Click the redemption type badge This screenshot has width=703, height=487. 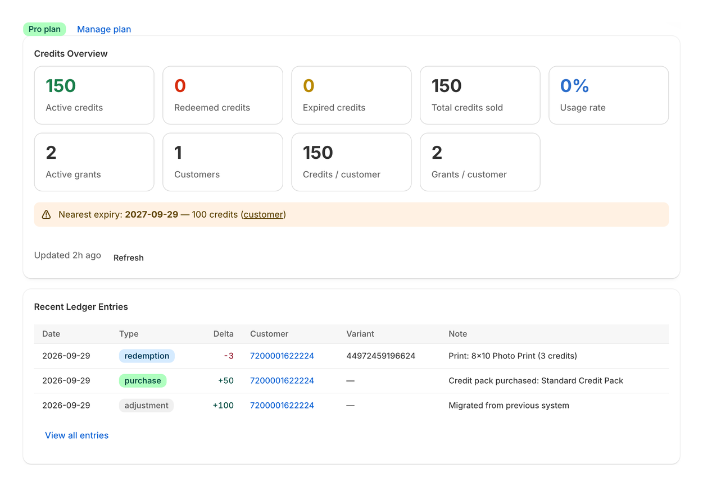pos(147,356)
